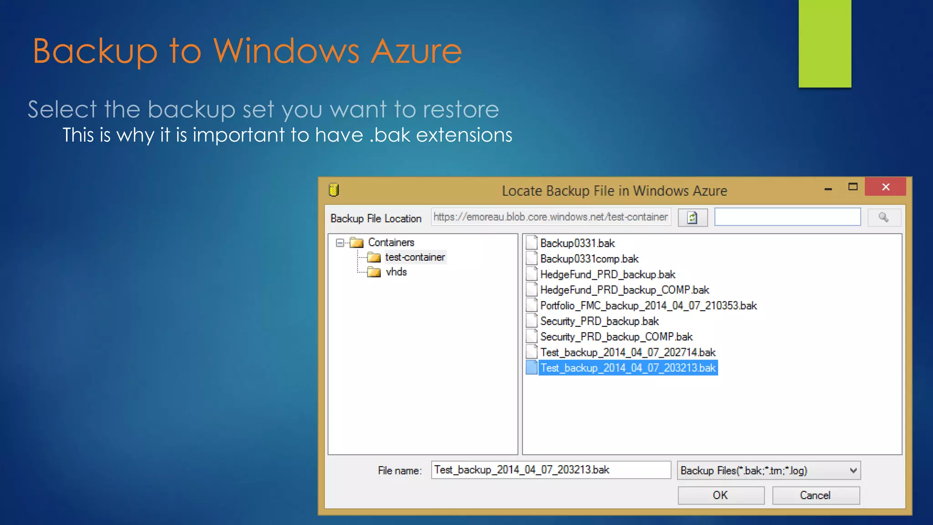This screenshot has height=525, width=933.
Task: Select Test_backup_2014_04_07_202714.bak file name
Action: point(628,352)
